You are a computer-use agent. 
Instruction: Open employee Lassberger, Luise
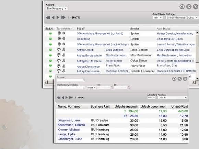pos(70,139)
